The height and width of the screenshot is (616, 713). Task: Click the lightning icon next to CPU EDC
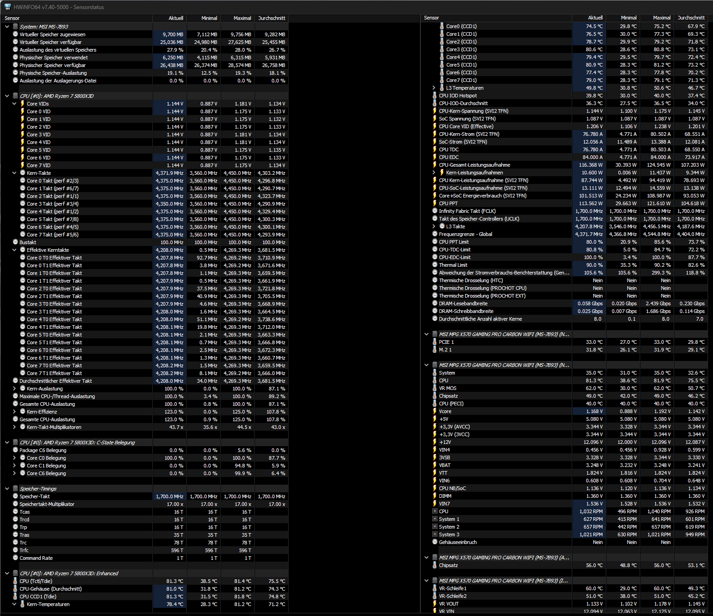pos(435,157)
